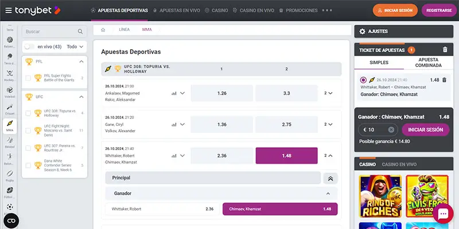
Task: Click the Buscar search field
Action: click(x=55, y=31)
